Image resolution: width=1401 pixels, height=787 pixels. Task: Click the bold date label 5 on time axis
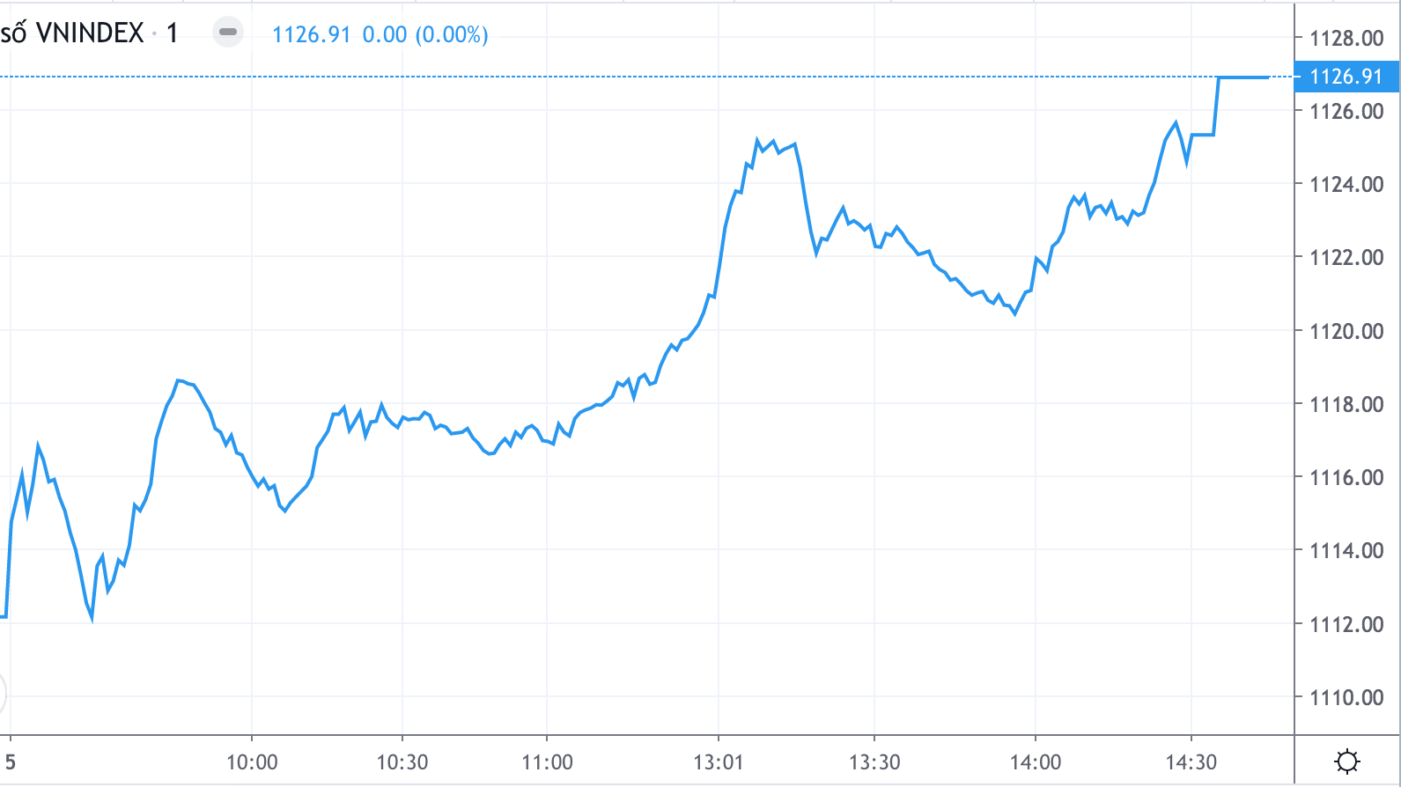pos(10,762)
